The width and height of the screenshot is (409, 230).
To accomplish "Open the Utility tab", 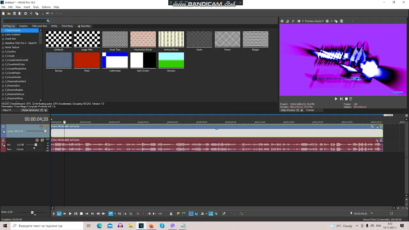I will tap(54, 26).
